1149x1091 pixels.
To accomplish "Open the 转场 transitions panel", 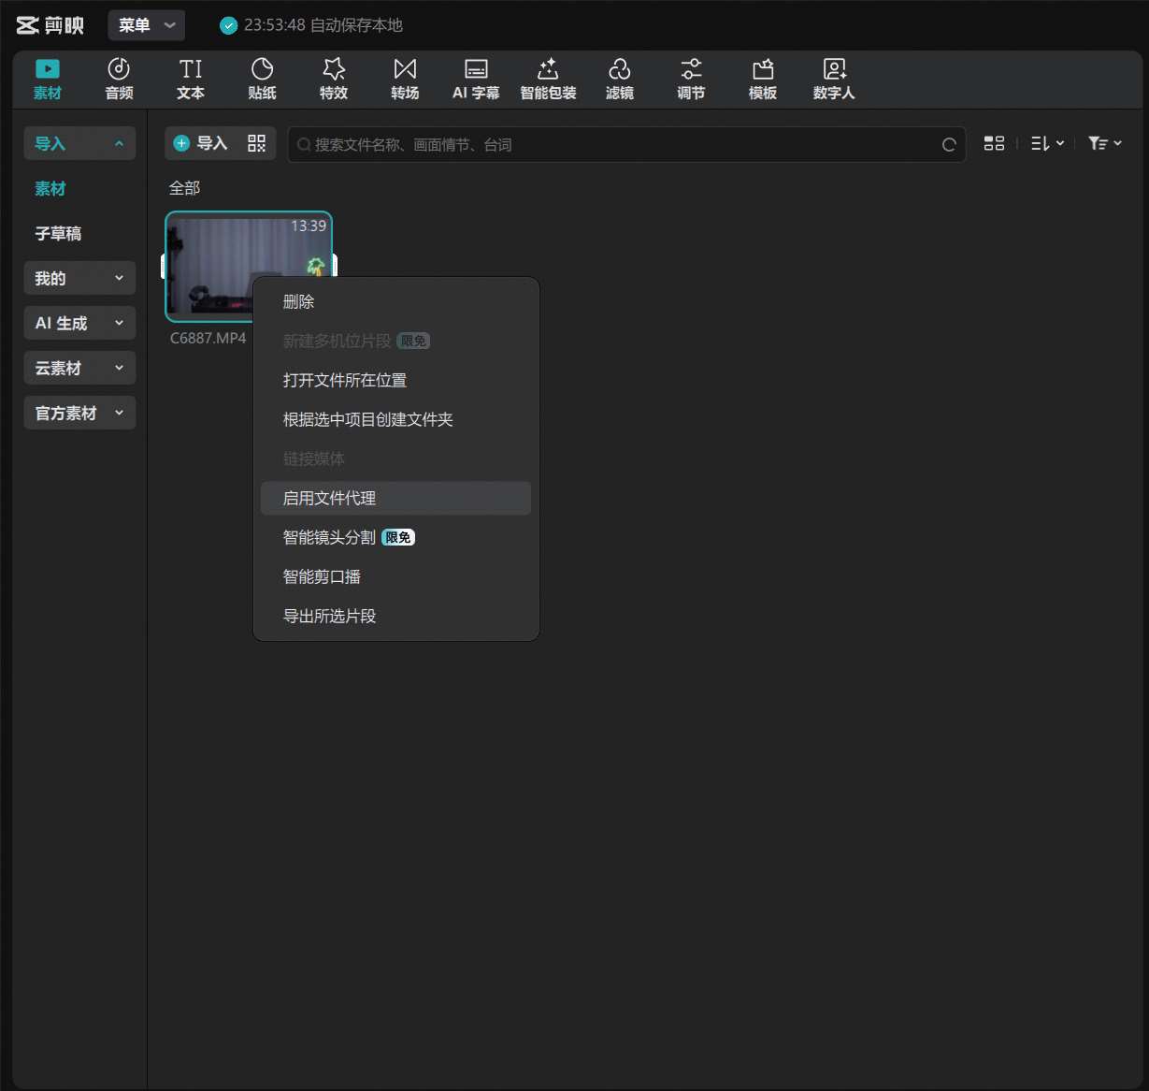I will (x=405, y=79).
